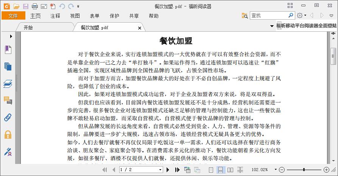Click the zoom slider handle
The image size is (338, 176).
tap(304, 170)
